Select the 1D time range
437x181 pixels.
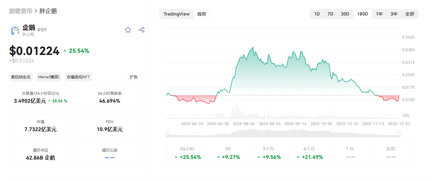pos(317,14)
